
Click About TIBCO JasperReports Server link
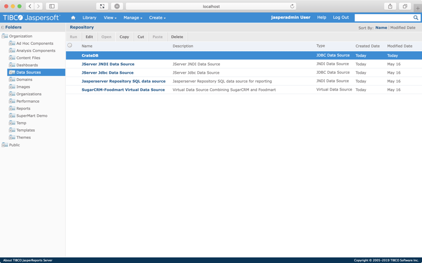click(28, 260)
